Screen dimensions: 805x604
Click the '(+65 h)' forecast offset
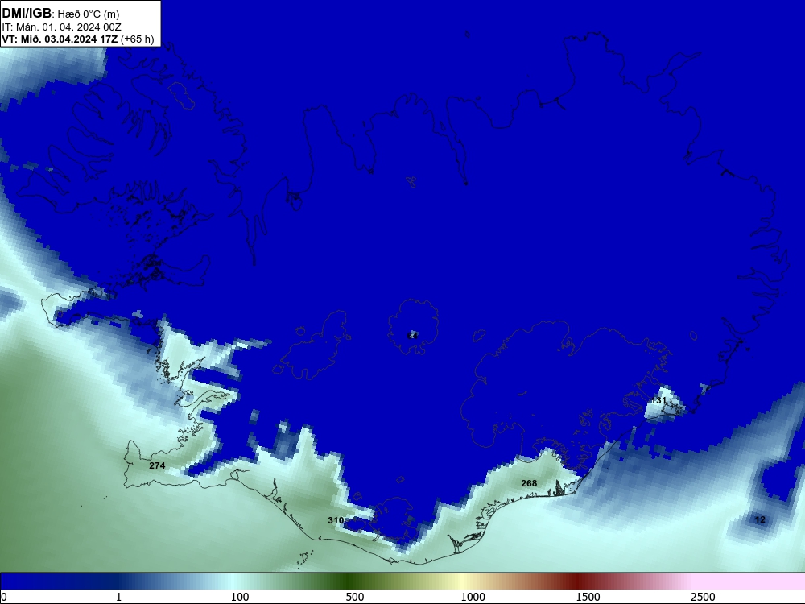point(137,39)
